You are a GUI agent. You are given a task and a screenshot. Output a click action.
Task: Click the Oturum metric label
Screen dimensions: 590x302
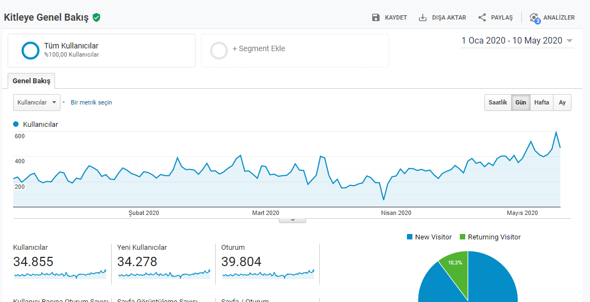(233, 248)
